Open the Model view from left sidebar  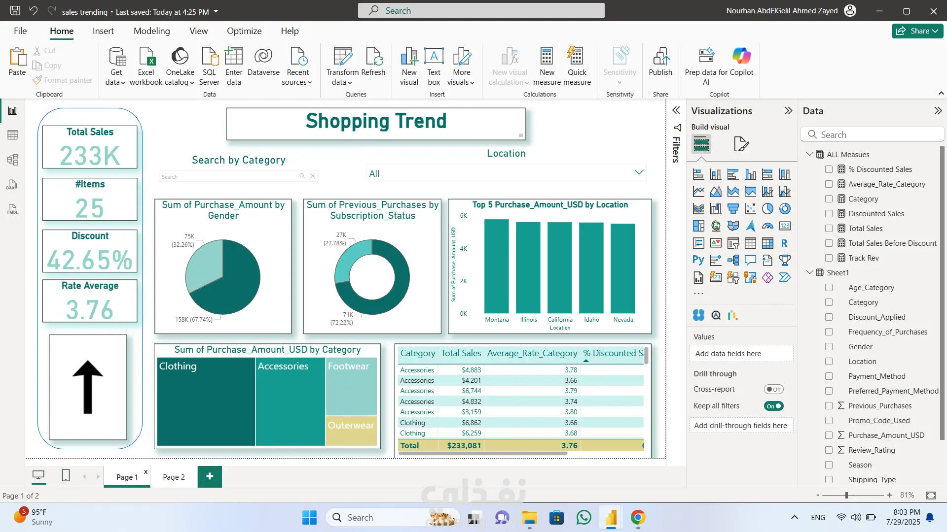[12, 160]
